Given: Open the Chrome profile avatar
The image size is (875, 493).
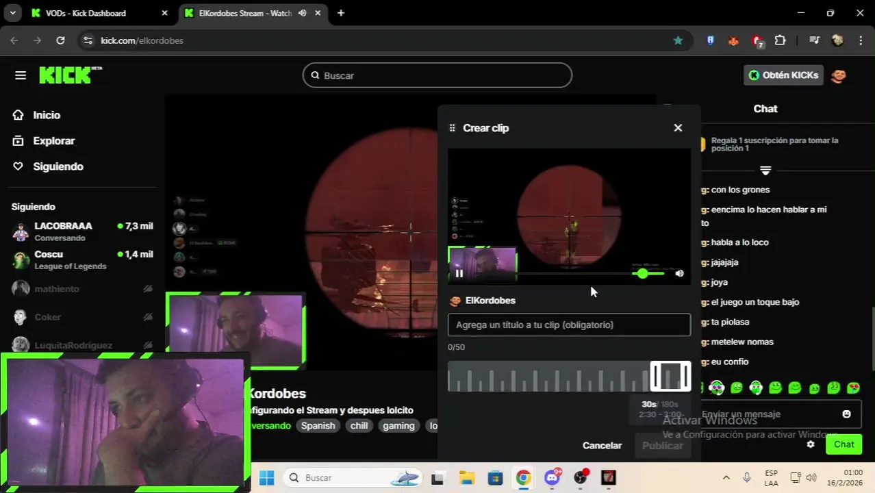Looking at the screenshot, I should (x=837, y=40).
